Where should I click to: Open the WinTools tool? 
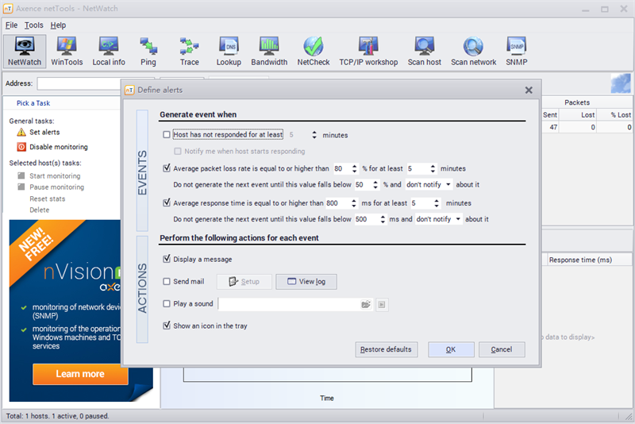(67, 51)
